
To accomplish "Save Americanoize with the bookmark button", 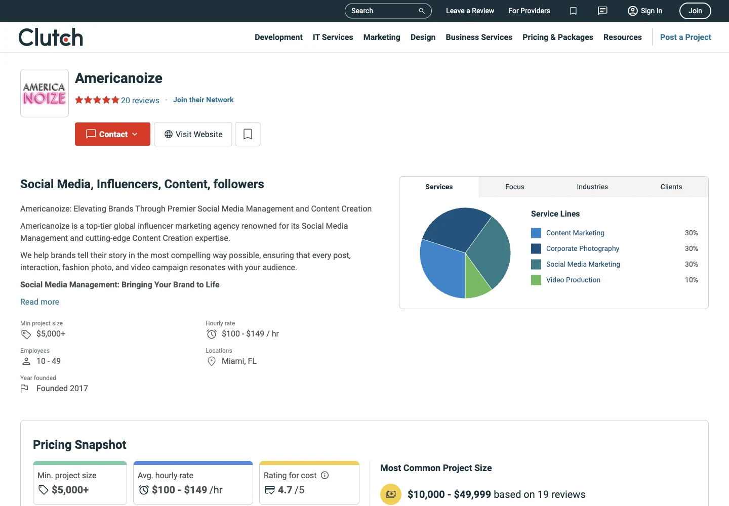I will 248,134.
